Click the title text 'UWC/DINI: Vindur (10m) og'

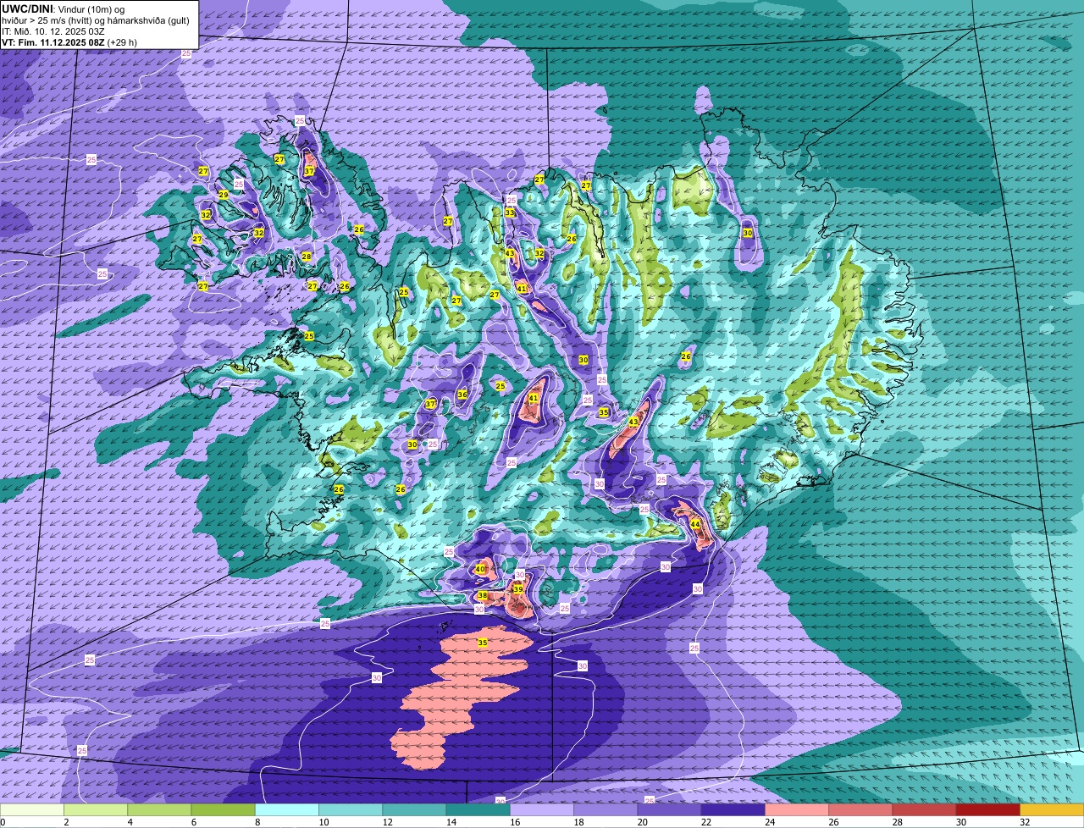pyautogui.click(x=64, y=8)
